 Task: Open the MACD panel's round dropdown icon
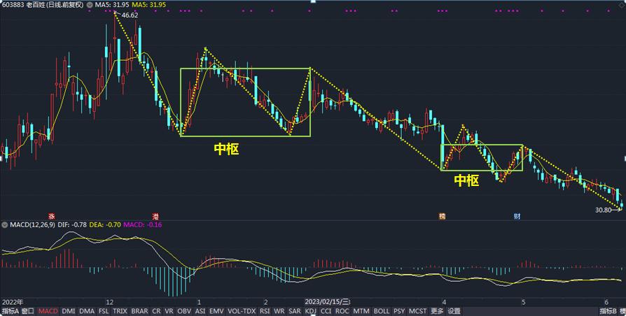[4, 224]
